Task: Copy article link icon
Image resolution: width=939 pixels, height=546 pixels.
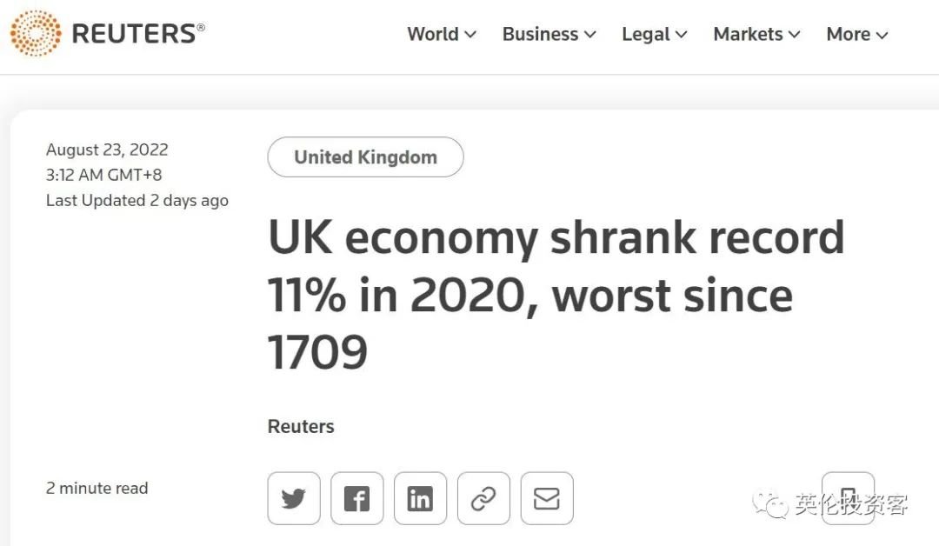Action: tap(483, 498)
